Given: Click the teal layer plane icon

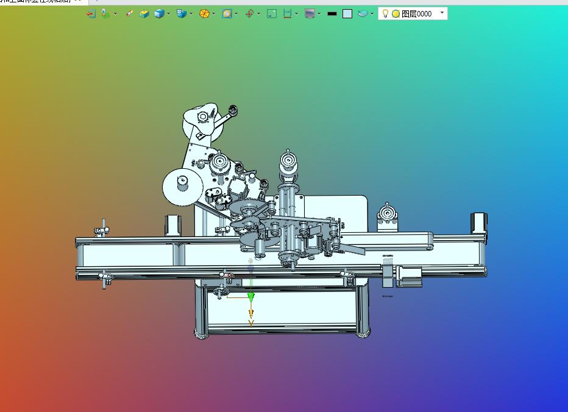Looking at the screenshot, I should 363,14.
